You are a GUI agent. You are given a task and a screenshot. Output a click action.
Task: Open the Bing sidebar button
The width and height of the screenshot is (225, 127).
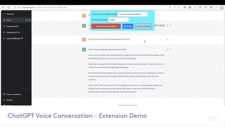click(222, 7)
